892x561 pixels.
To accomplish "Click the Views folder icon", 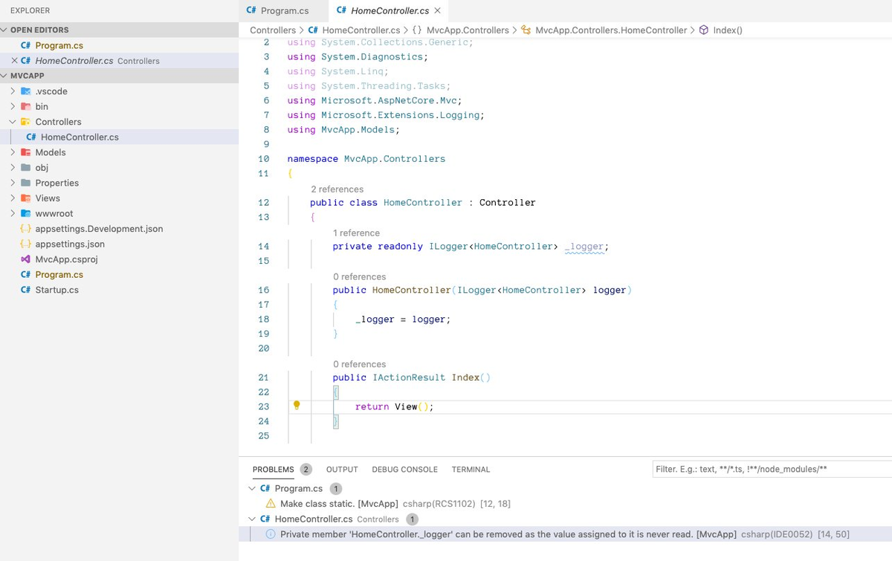I will coord(25,198).
